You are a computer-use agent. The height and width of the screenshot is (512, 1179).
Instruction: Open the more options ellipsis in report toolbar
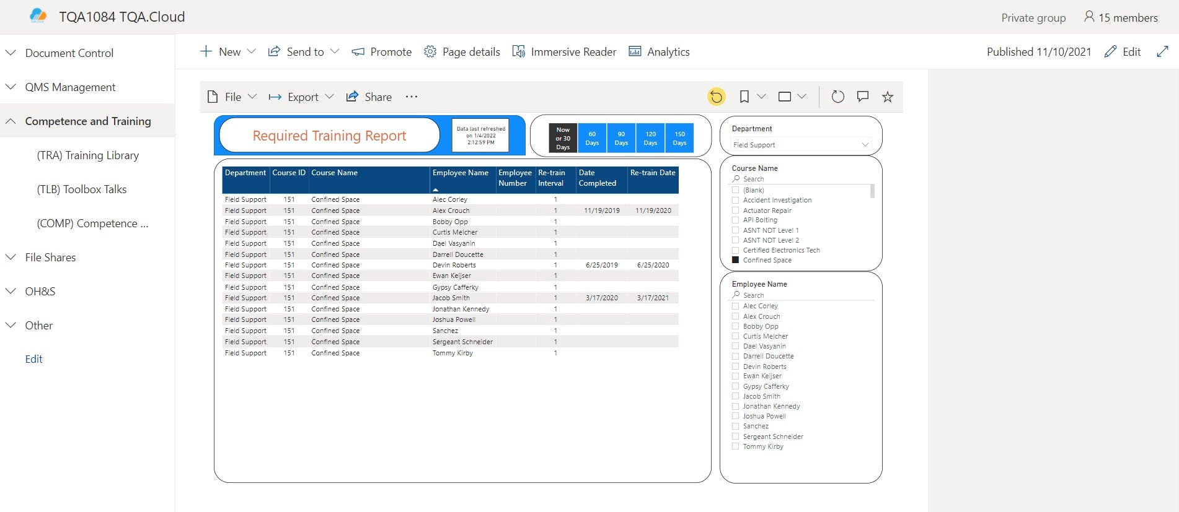coord(412,97)
